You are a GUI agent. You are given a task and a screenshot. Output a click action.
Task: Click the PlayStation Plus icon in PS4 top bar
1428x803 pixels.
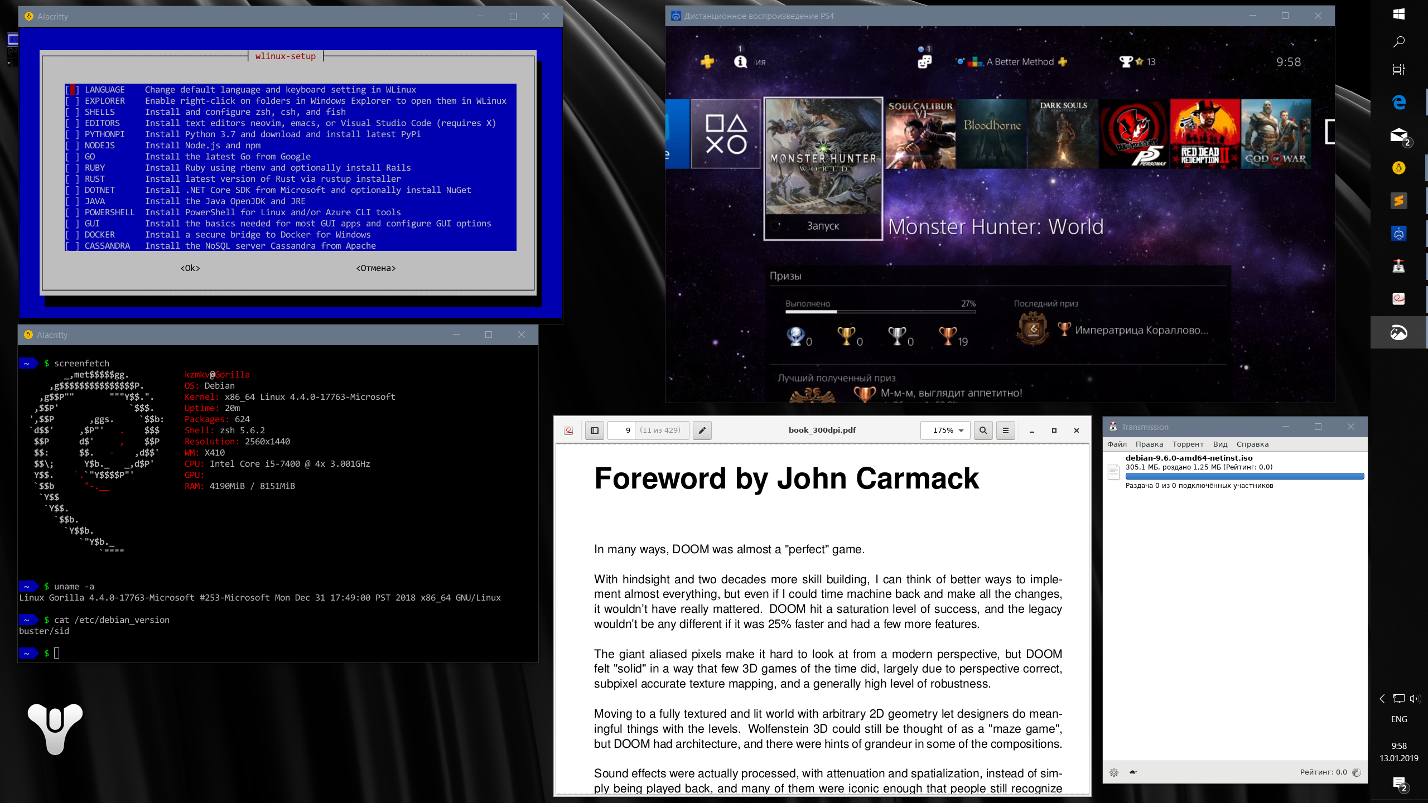click(x=707, y=61)
